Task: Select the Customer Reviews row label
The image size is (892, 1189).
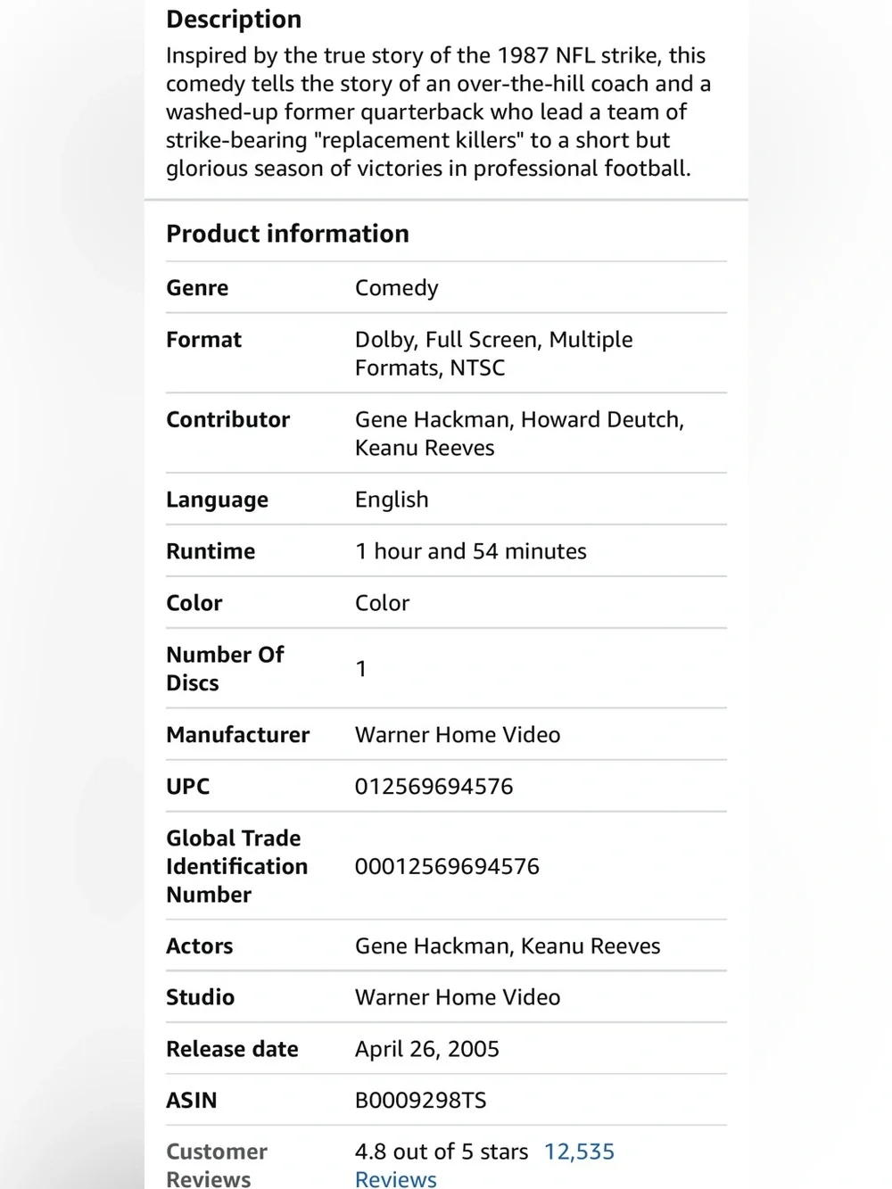Action: [x=217, y=1165]
